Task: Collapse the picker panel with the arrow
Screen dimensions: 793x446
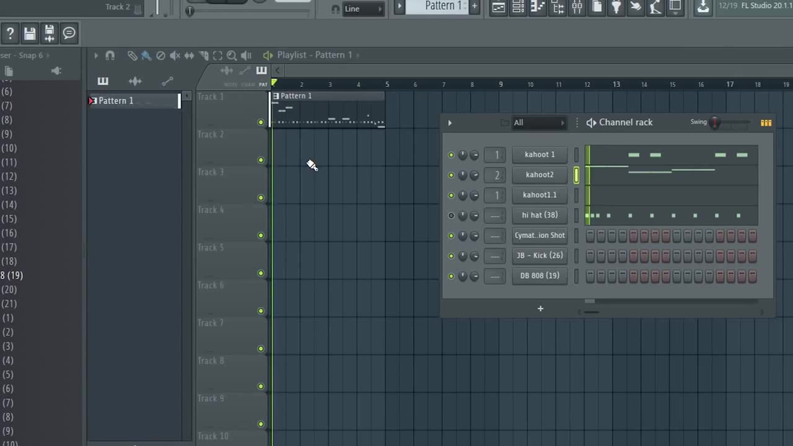Action: (277, 71)
